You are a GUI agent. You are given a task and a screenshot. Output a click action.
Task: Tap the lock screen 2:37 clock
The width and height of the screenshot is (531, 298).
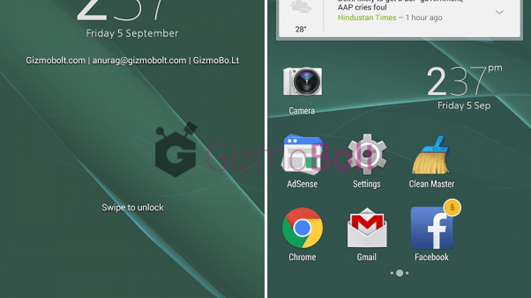pos(120,10)
